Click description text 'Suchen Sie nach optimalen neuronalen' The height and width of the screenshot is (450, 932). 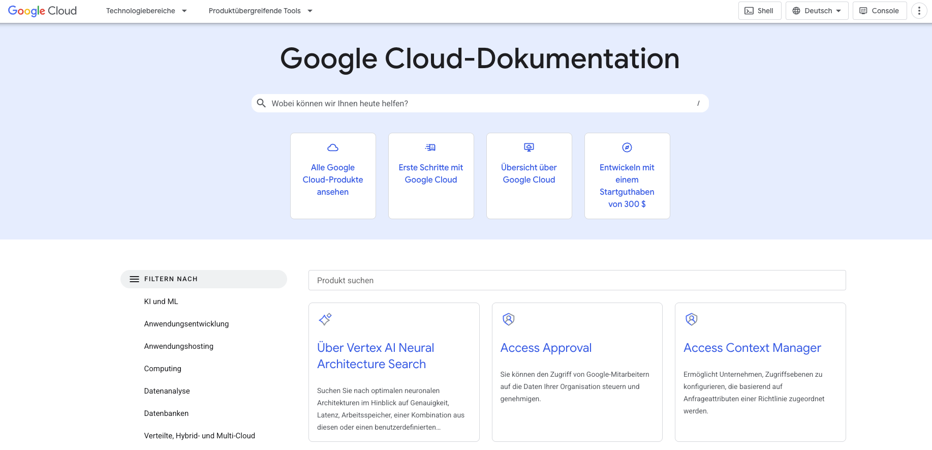point(379,391)
